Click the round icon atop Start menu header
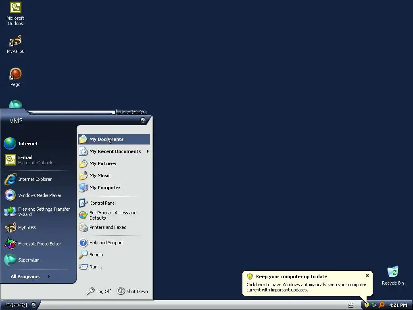 click(x=143, y=120)
